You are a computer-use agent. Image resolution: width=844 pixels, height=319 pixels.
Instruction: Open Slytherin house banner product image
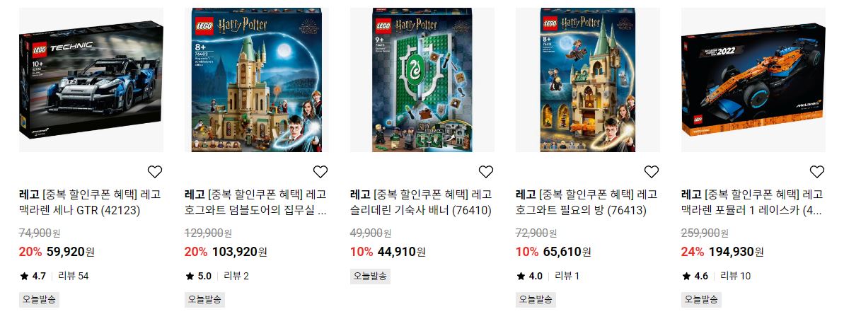coord(422,80)
